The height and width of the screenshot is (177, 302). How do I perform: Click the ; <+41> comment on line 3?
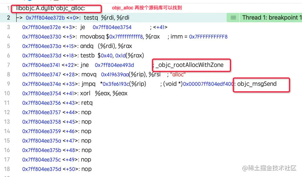159,27
